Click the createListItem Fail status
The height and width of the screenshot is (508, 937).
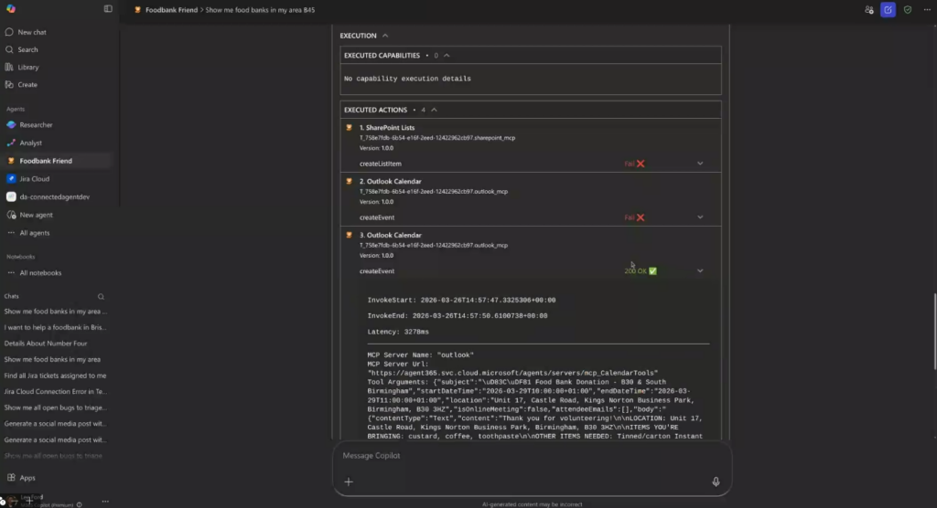pos(635,164)
